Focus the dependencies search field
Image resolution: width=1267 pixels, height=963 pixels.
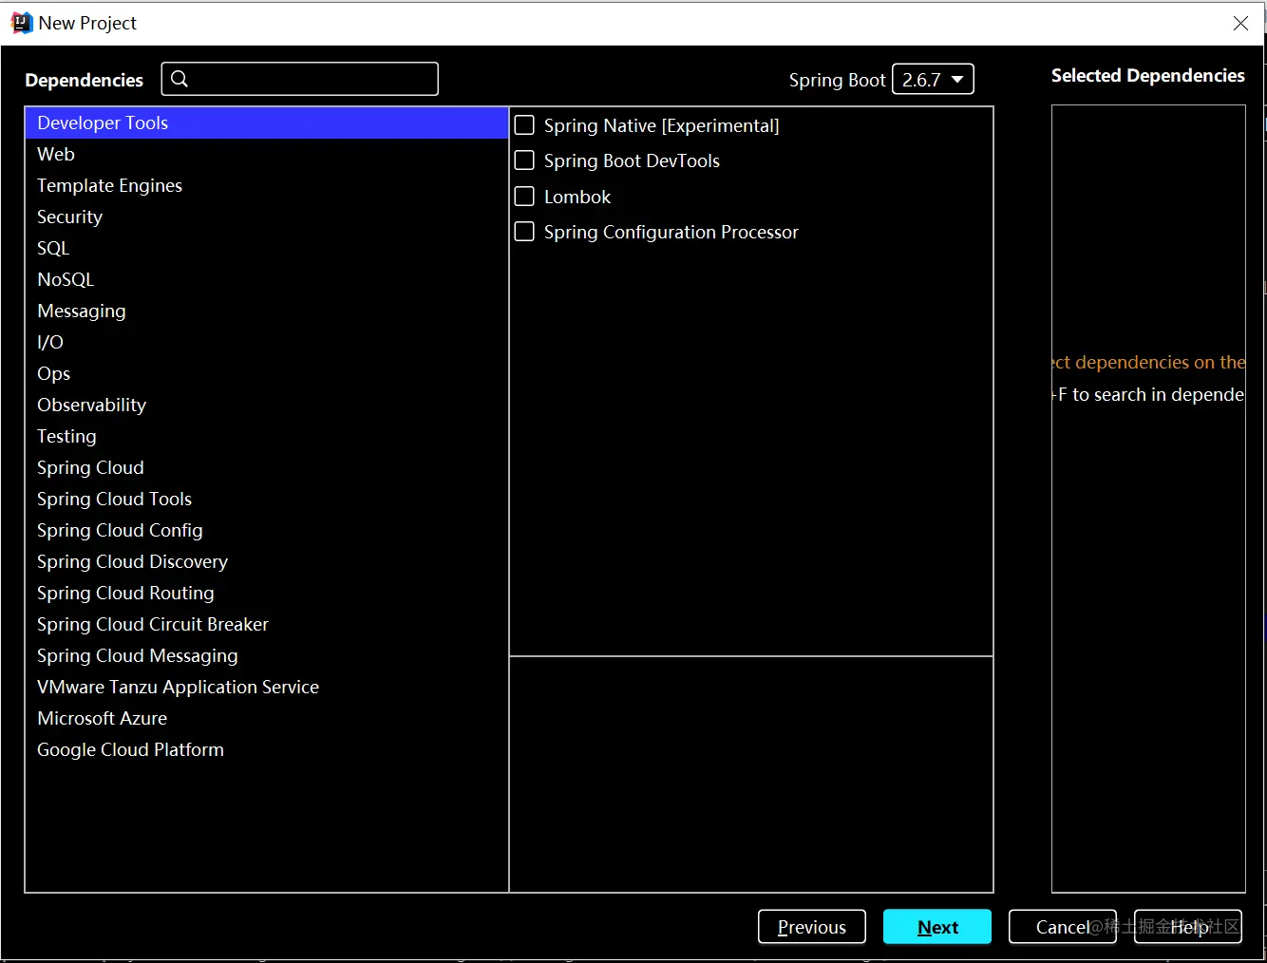pos(300,79)
